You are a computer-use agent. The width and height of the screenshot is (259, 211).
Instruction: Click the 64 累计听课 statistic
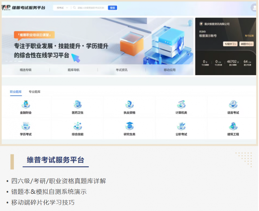pyautogui.click(x=247, y=63)
